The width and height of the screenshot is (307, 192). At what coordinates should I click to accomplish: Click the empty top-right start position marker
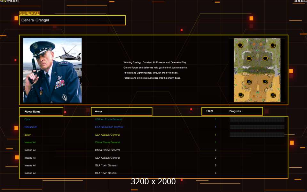click(x=272, y=45)
